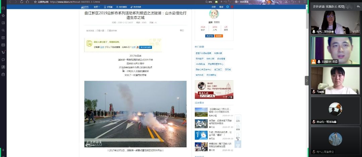Open favorites star in the left sidebar
The height and width of the screenshot is (157, 362).
tap(3, 16)
